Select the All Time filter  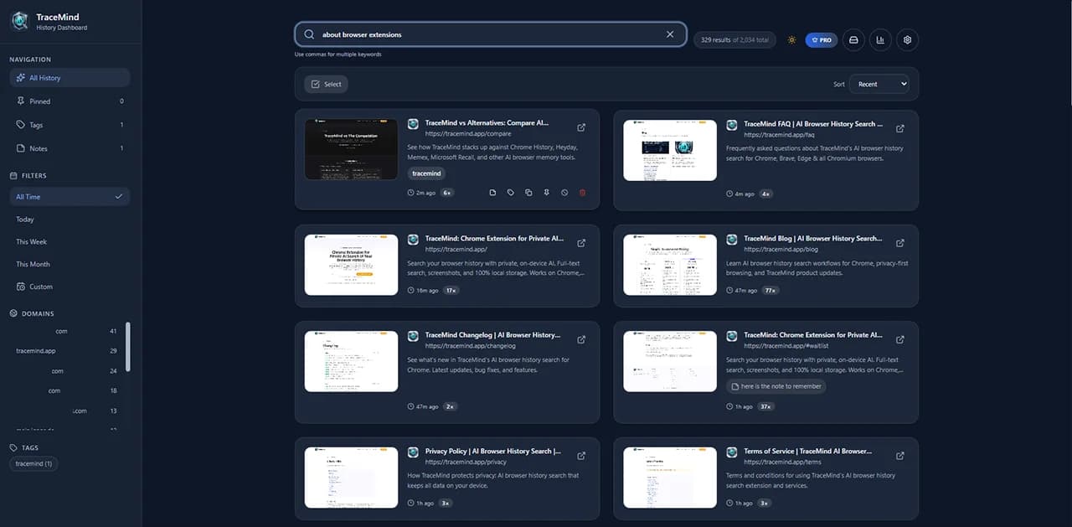70,197
